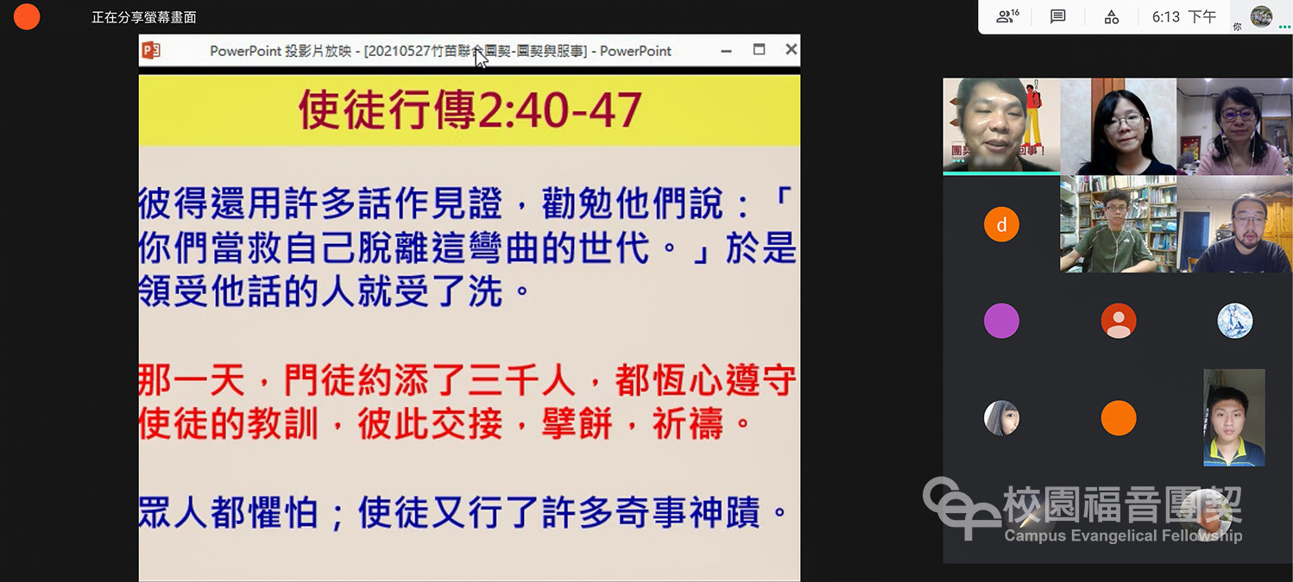Click the orange indicator beside the sharing text
The width and height of the screenshot is (1293, 582).
coord(27,16)
